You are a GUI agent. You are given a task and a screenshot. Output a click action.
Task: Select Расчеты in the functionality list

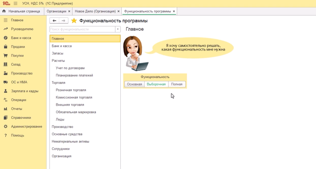coord(58,61)
